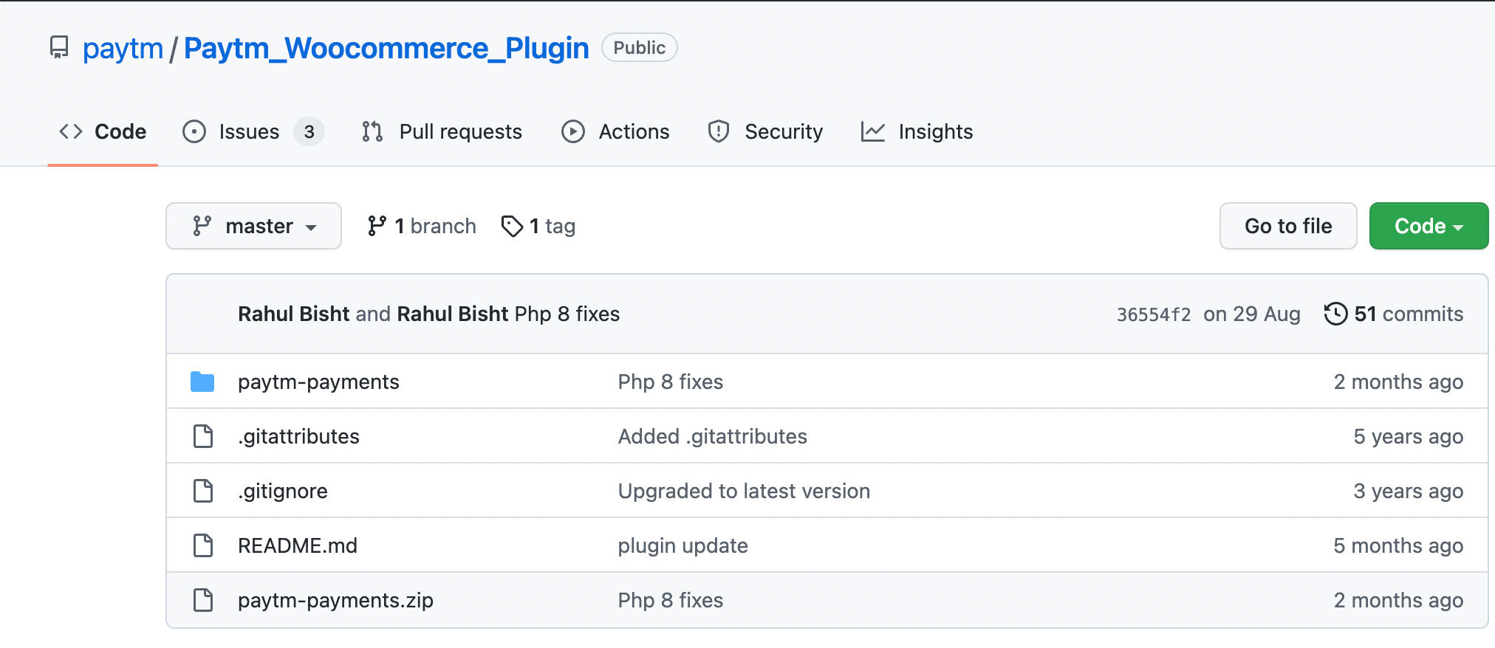Open the README.md file

(x=298, y=545)
